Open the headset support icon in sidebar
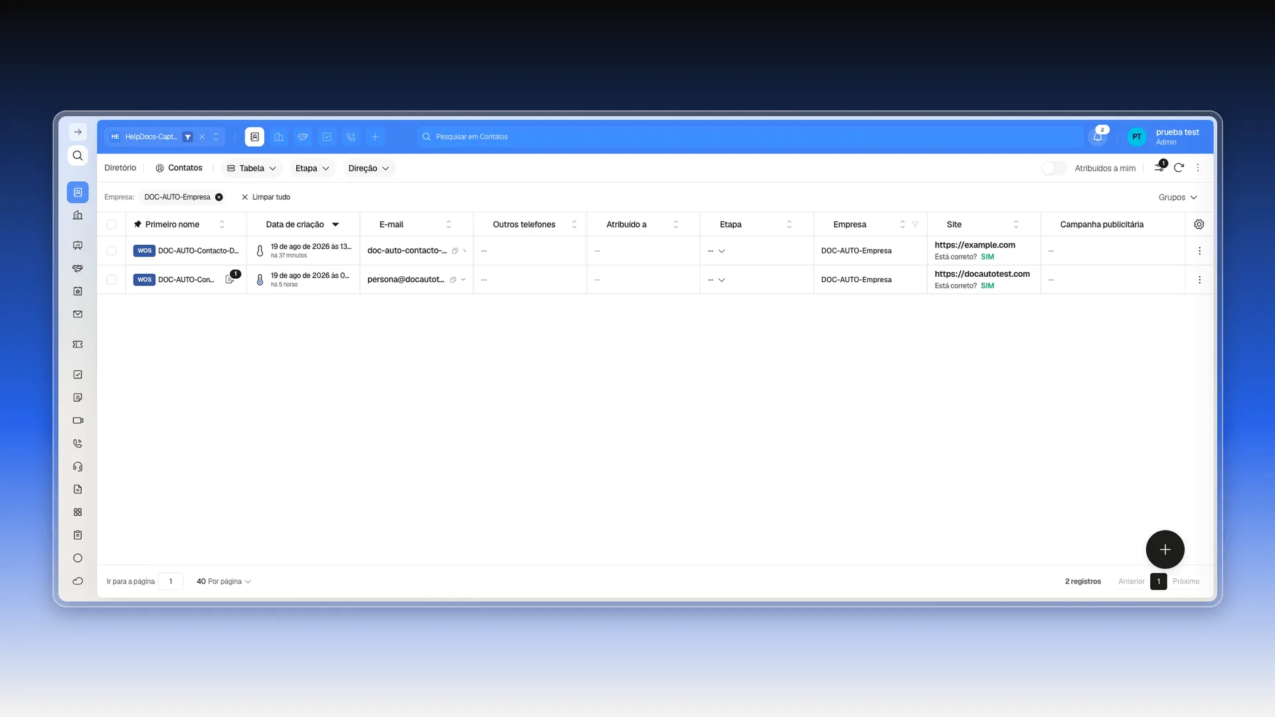1275x717 pixels. tap(78, 467)
